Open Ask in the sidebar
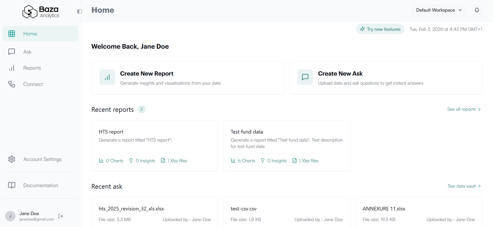 click(40, 52)
